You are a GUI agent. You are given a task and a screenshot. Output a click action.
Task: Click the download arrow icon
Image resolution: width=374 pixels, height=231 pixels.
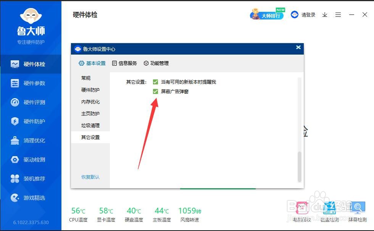tap(325, 15)
